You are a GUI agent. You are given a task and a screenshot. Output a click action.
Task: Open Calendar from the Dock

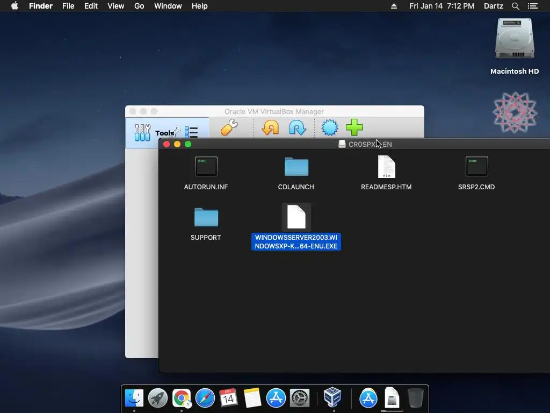point(228,398)
